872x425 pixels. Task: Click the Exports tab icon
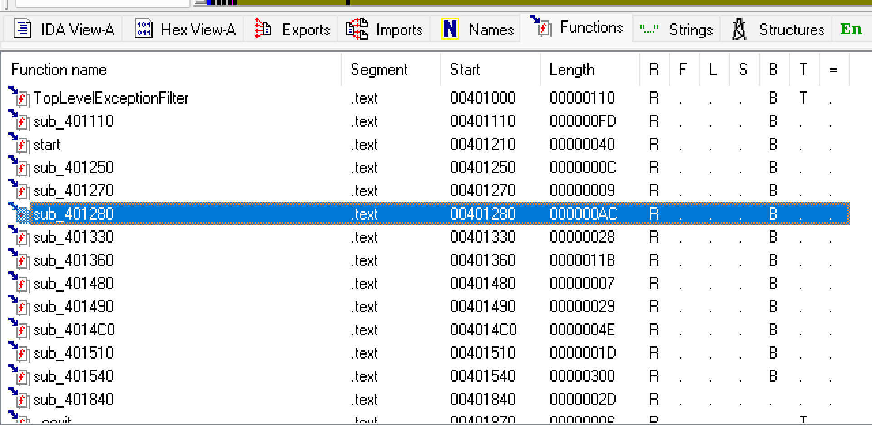pyautogui.click(x=263, y=29)
